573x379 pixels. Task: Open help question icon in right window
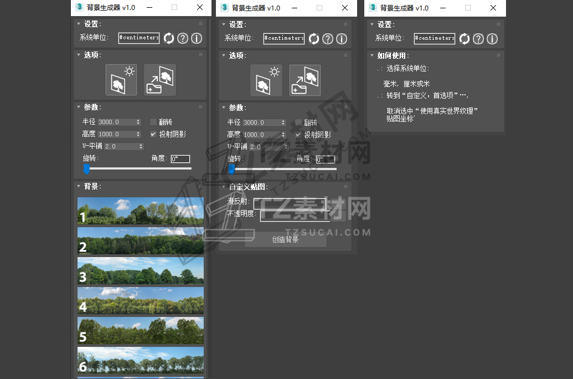(x=478, y=39)
